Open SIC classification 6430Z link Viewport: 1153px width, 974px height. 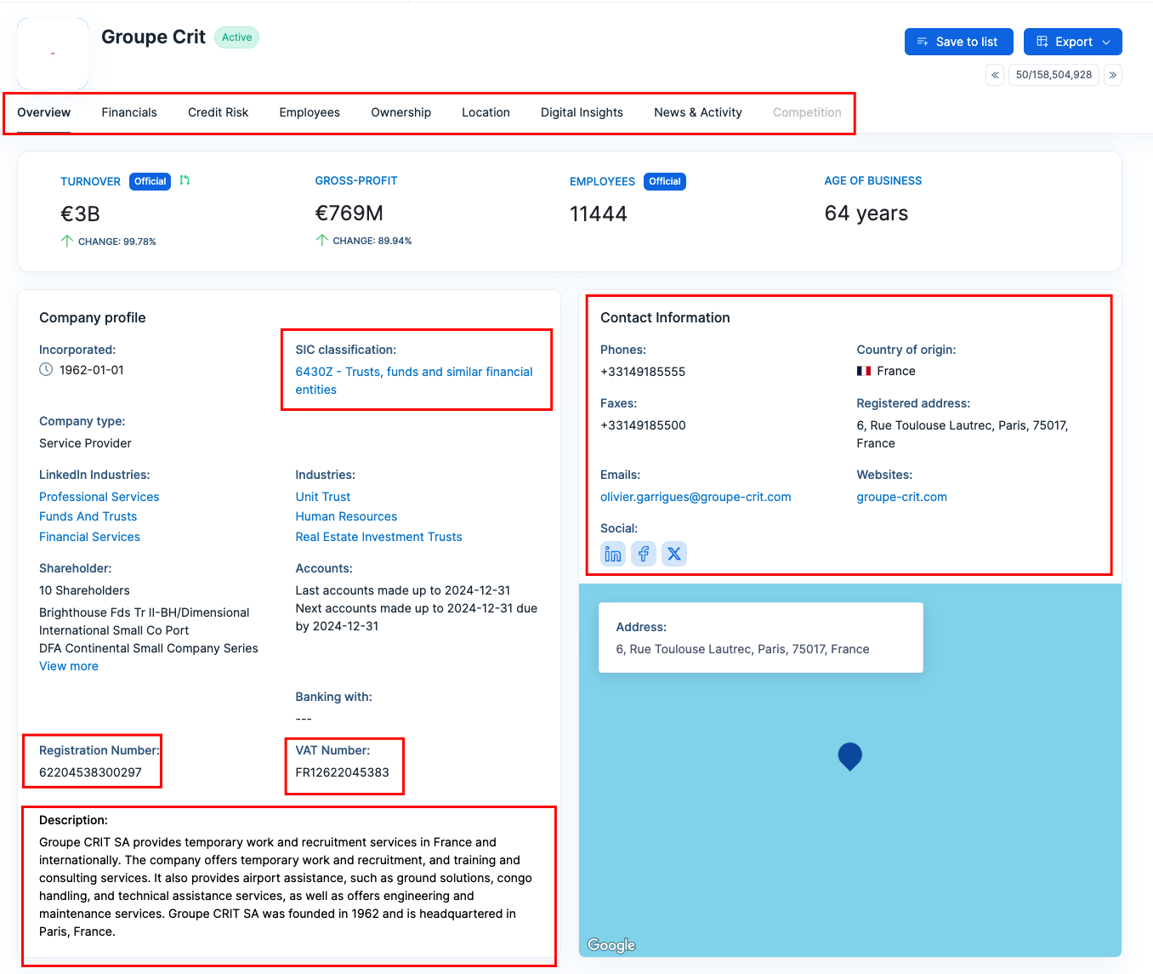414,380
